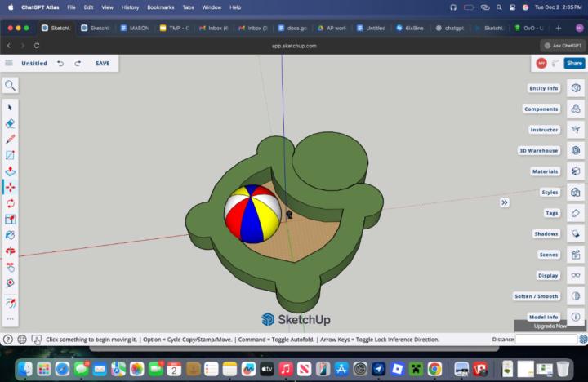
Task: Open the Bookmarks menu in menu bar
Action: coord(160,7)
